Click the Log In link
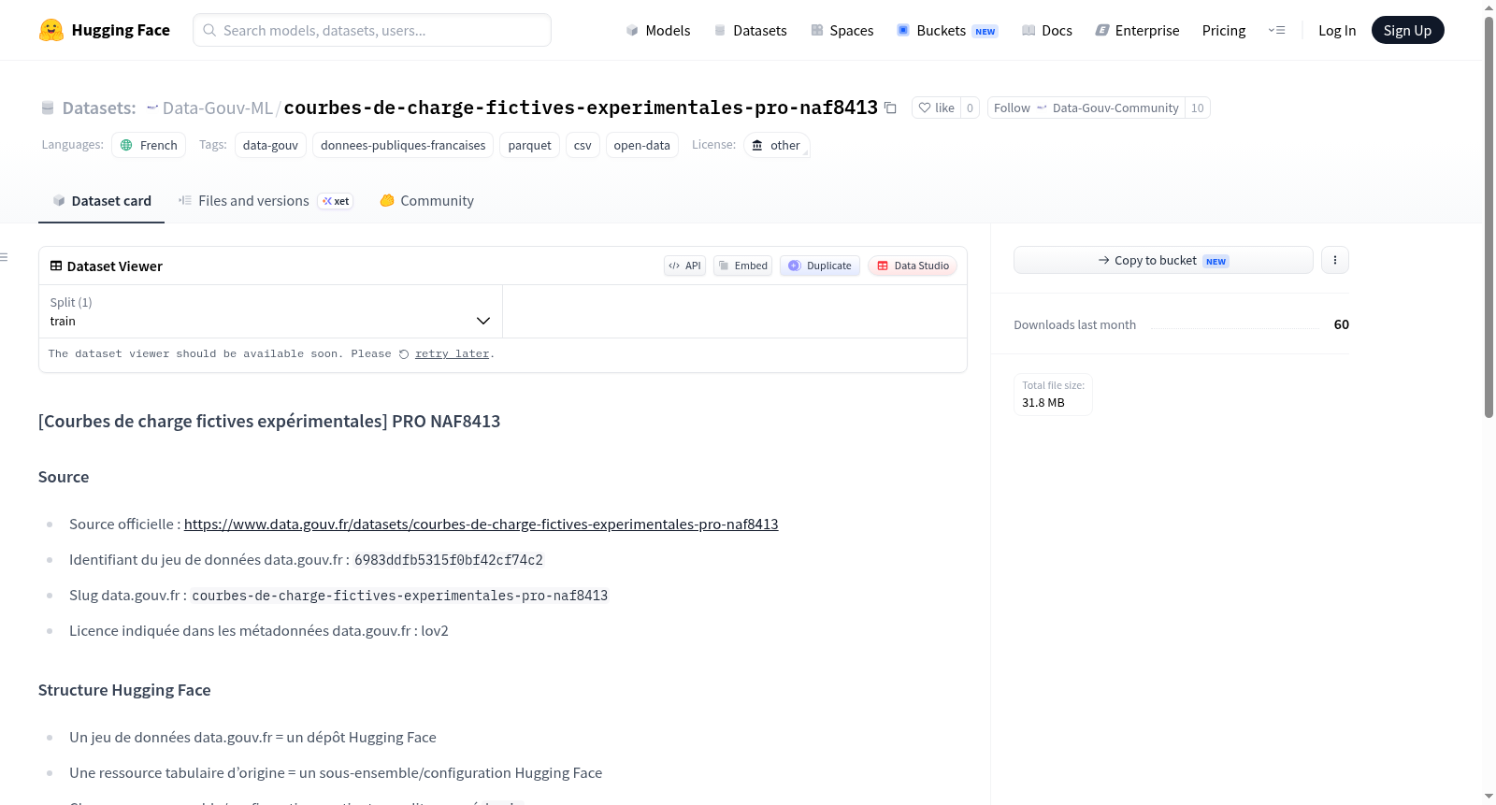Viewport: 1496px width, 805px height. (x=1337, y=31)
